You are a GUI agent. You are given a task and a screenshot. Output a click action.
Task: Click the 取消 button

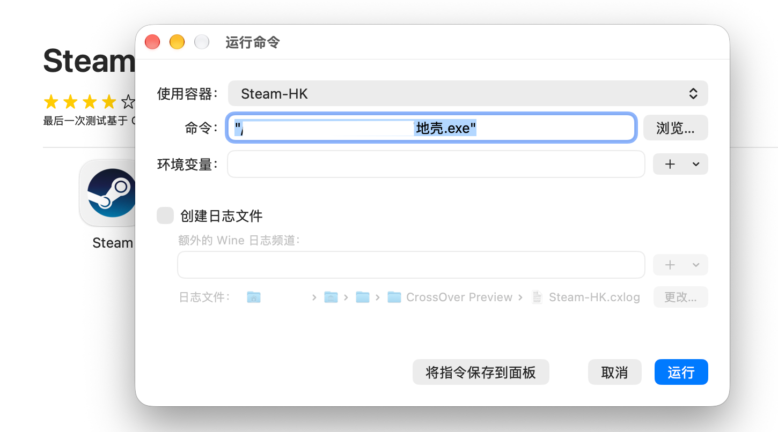(x=615, y=372)
